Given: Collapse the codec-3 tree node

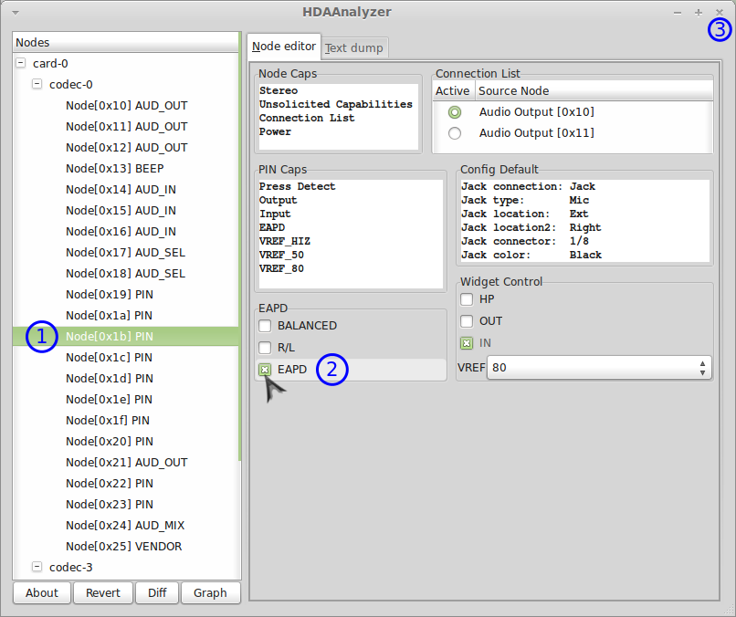Looking at the screenshot, I should (x=37, y=567).
